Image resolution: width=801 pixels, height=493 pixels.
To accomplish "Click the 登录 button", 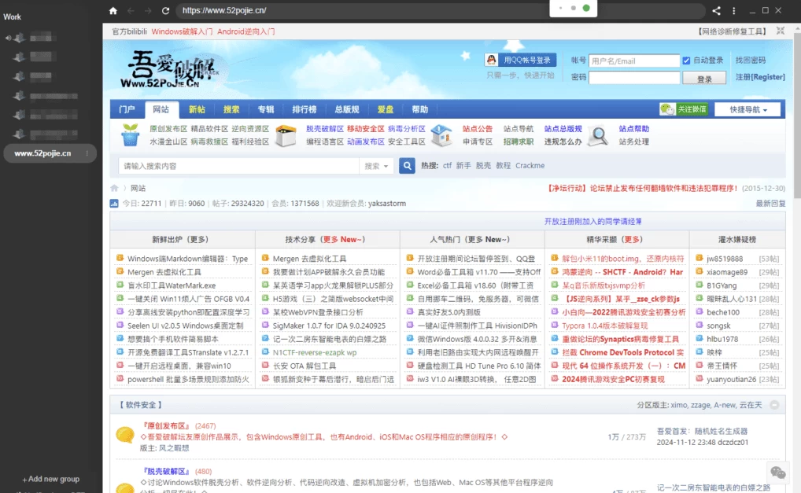I will click(704, 79).
